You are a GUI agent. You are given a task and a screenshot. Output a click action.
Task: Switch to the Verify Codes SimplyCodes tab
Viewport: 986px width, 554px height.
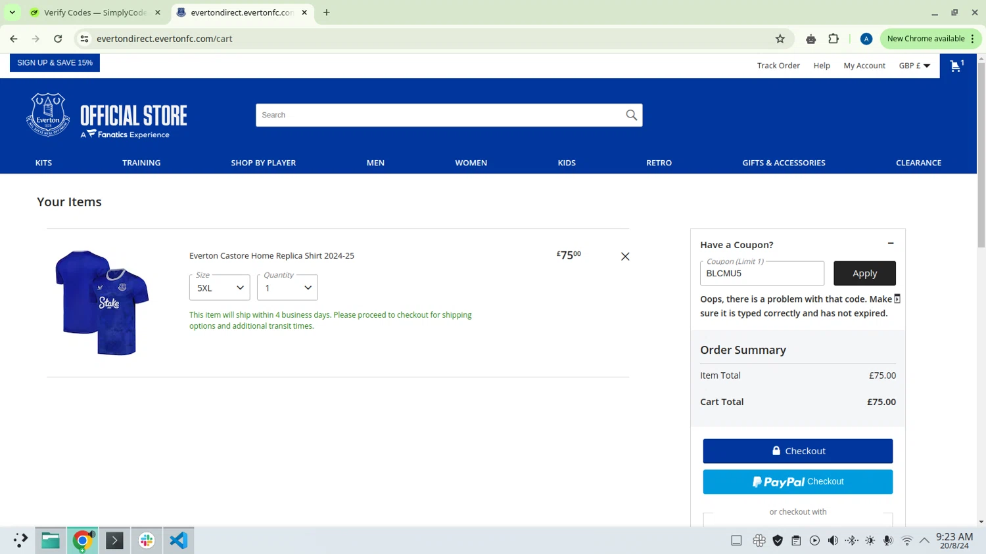click(x=96, y=12)
